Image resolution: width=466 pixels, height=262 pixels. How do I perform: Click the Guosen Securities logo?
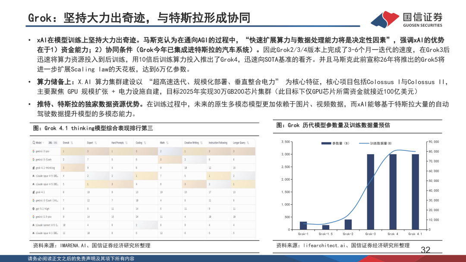(x=407, y=19)
